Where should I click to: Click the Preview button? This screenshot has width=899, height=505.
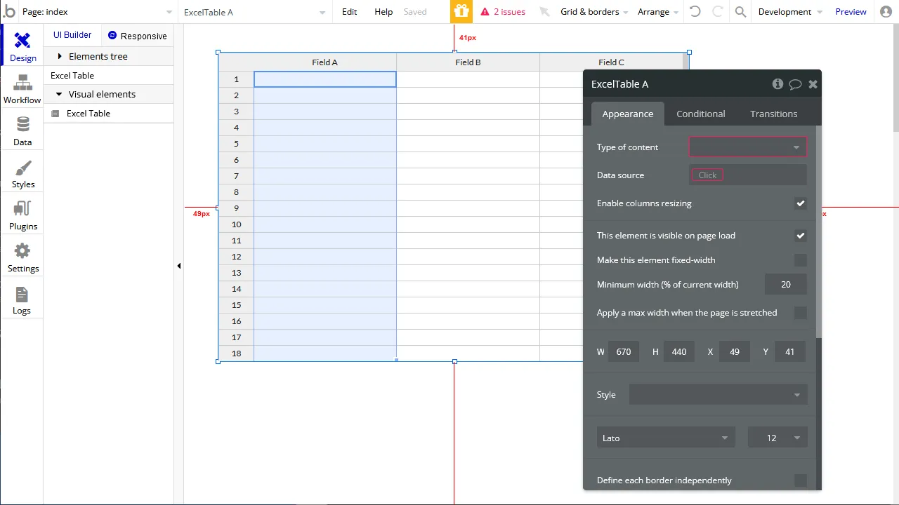point(851,11)
